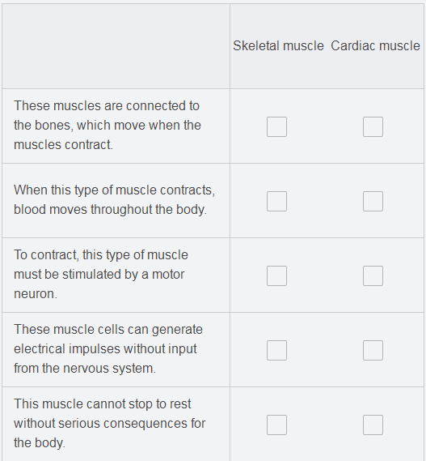Click the 'blood moves throughout the body' statement
Image resolution: width=426 pixels, height=461 pixels.
[x=115, y=199]
